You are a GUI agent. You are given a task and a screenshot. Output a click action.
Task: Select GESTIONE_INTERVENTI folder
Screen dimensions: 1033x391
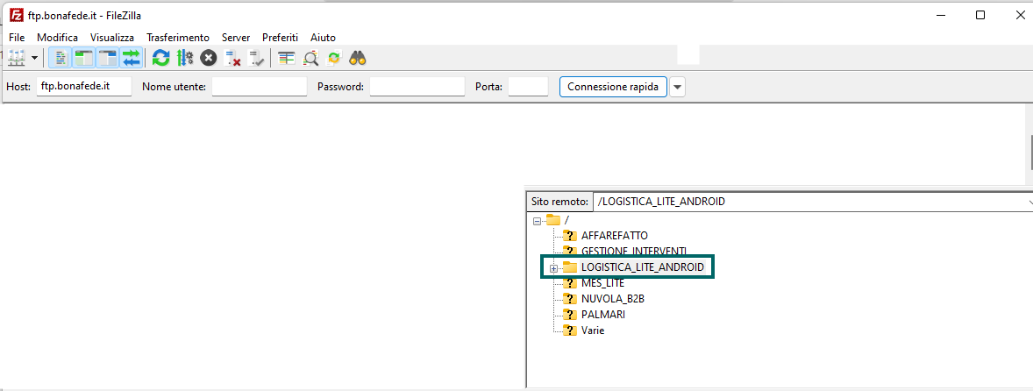tap(634, 251)
